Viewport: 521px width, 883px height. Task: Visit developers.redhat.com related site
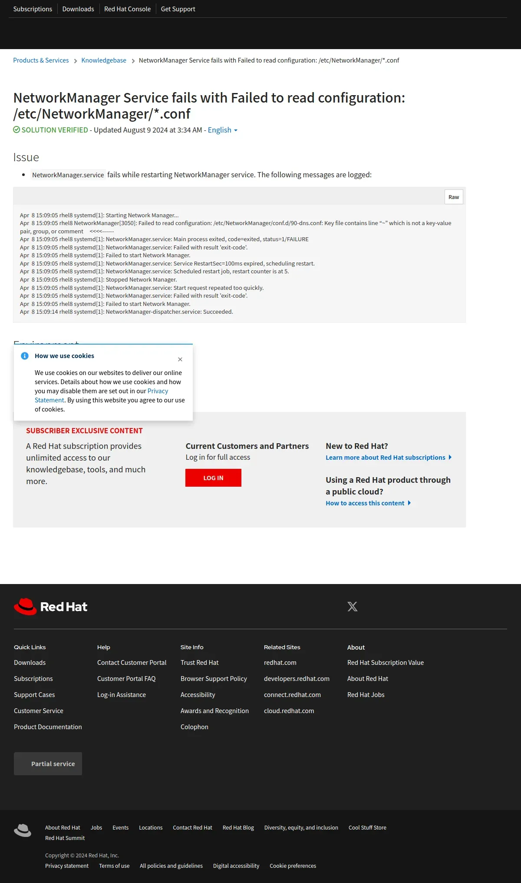coord(297,679)
